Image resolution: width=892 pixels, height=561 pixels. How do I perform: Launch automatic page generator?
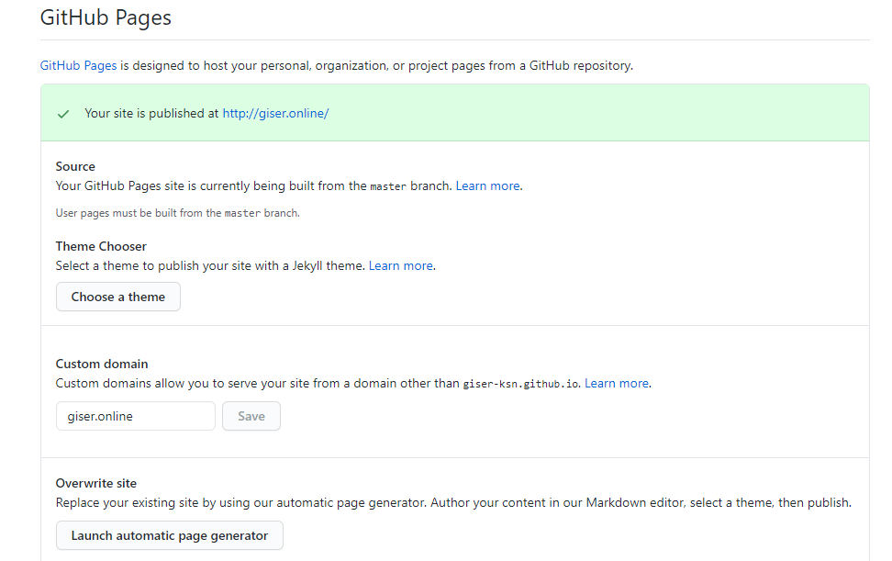click(x=170, y=535)
